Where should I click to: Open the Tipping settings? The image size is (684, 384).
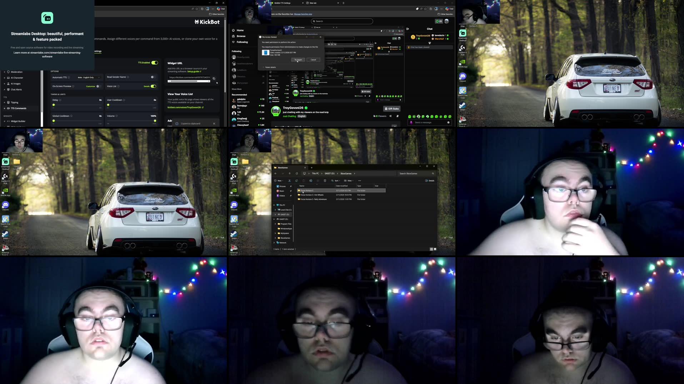14,102
